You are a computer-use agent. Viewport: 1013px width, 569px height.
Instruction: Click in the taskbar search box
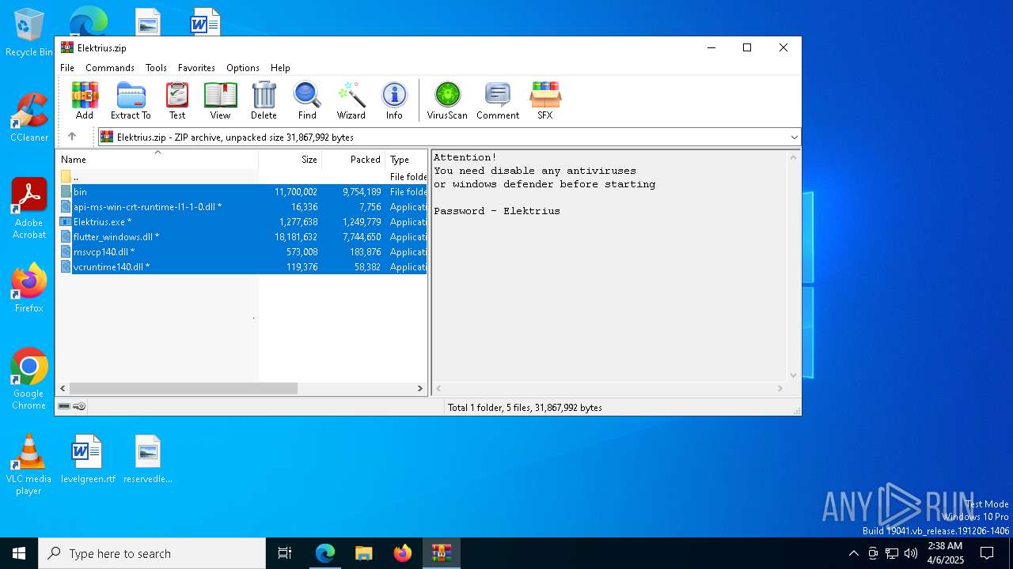click(152, 553)
